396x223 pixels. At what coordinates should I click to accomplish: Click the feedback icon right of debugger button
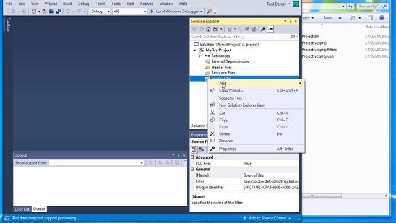pos(209,11)
